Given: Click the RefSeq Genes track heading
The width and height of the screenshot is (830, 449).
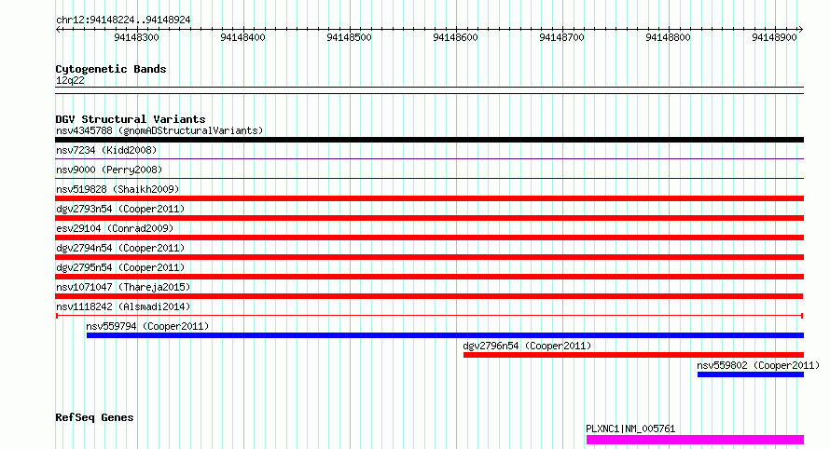Looking at the screenshot, I should [94, 417].
